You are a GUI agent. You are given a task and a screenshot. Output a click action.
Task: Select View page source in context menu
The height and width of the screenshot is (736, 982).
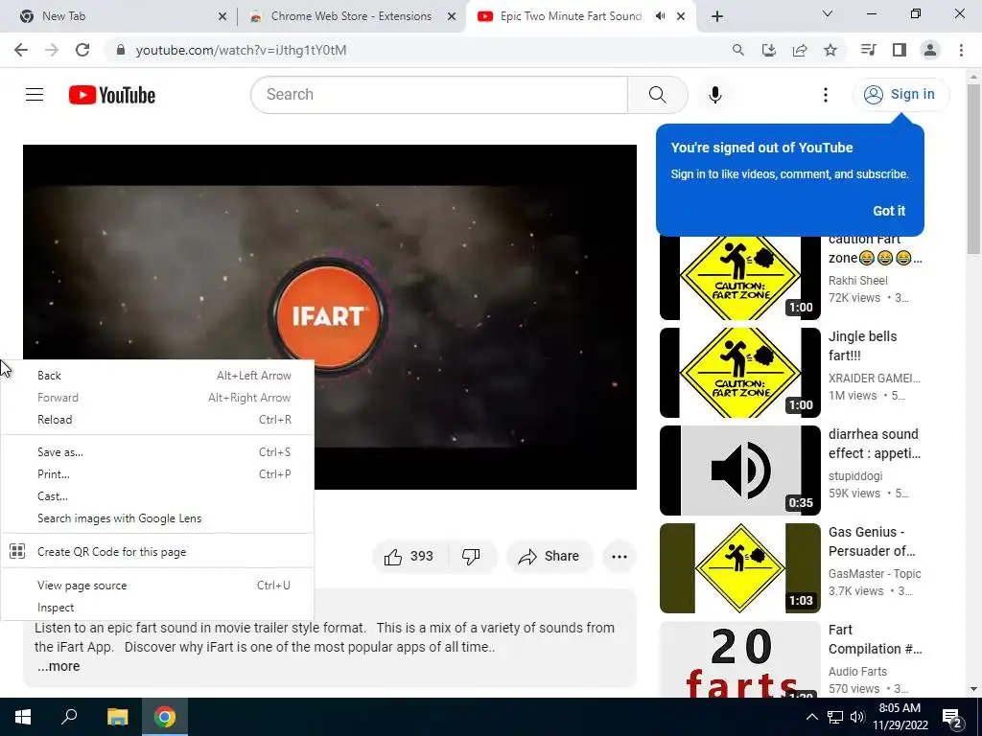[x=157, y=586]
